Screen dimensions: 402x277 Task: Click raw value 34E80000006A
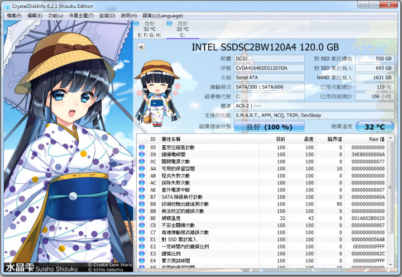point(368,154)
